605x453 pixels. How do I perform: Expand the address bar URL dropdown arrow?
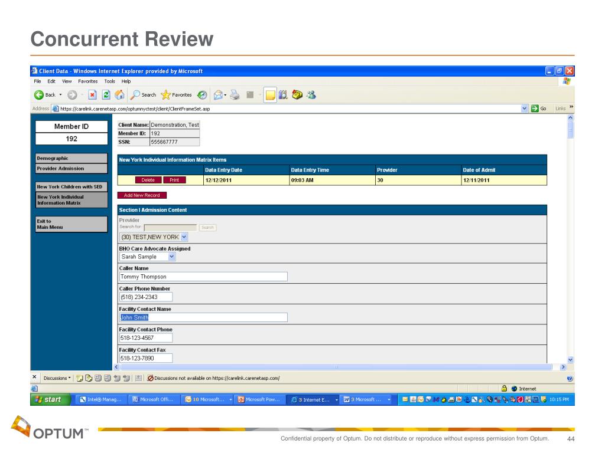(525, 109)
